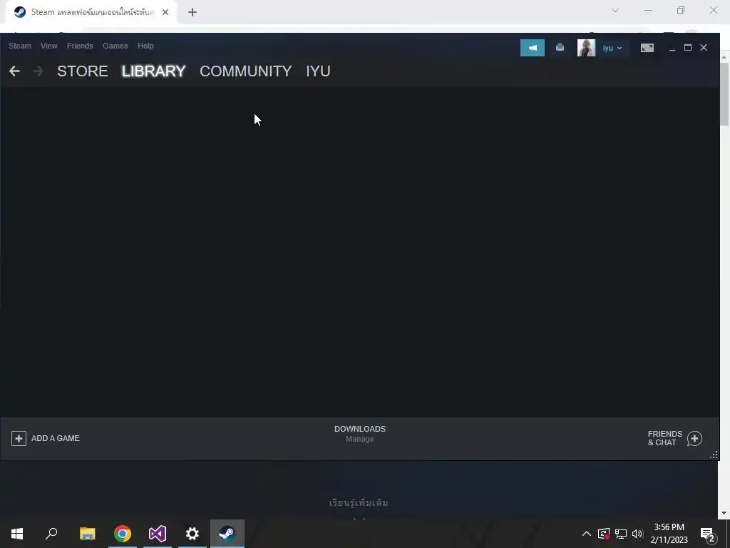Click the tray icon with red dot
730x548 pixels.
click(x=604, y=534)
